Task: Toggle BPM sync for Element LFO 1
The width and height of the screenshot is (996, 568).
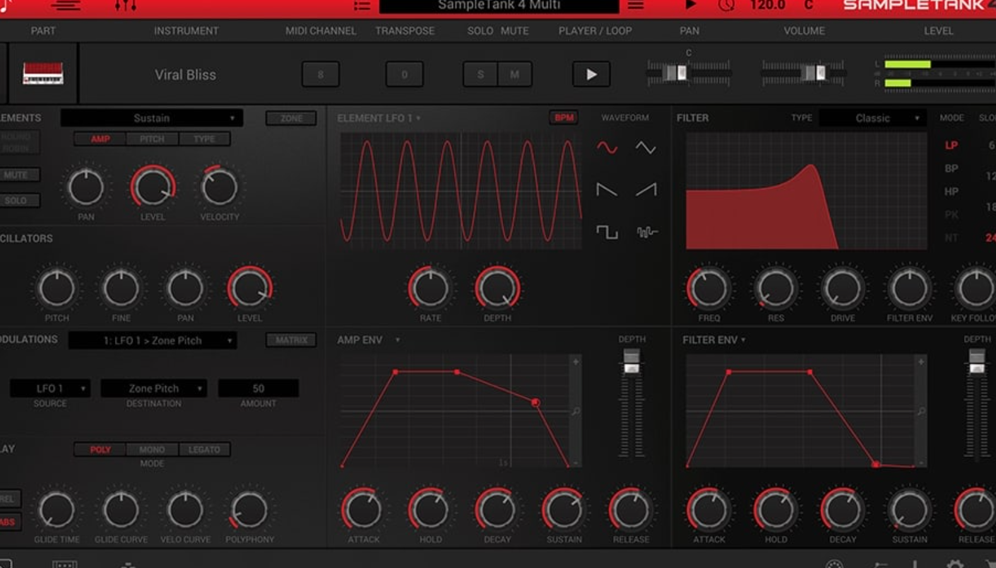Action: tap(564, 118)
